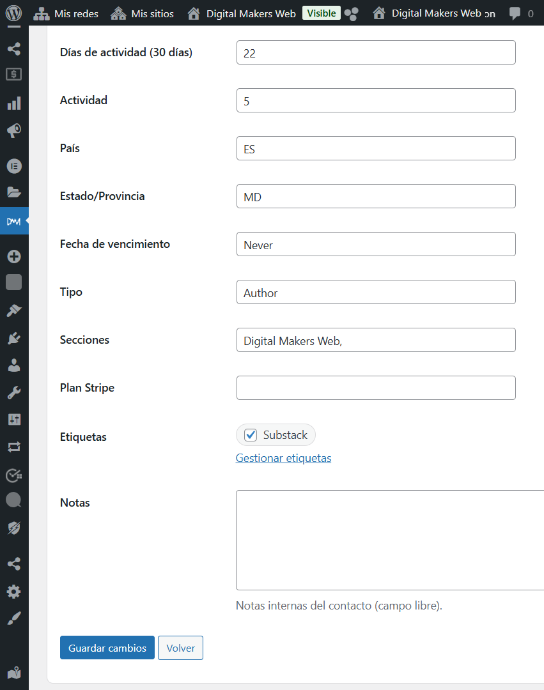The height and width of the screenshot is (690, 544).
Task: Click the Fecha de vencimiento field
Action: pos(376,244)
